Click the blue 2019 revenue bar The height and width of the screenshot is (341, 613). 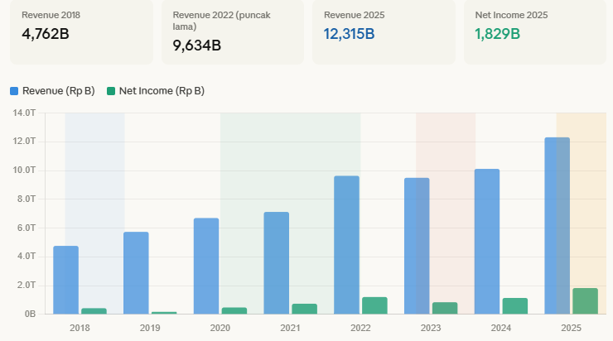[x=136, y=273]
